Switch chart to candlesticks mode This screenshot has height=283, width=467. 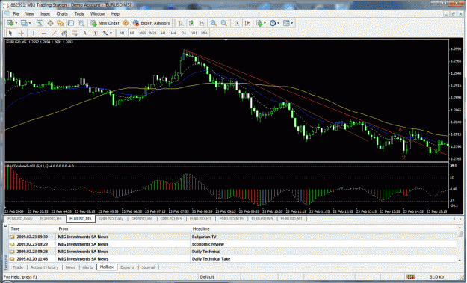(191, 23)
